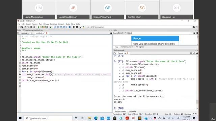Stop debugging blue square icon
The height and width of the screenshot is (121, 216).
click(x=70, y=27)
